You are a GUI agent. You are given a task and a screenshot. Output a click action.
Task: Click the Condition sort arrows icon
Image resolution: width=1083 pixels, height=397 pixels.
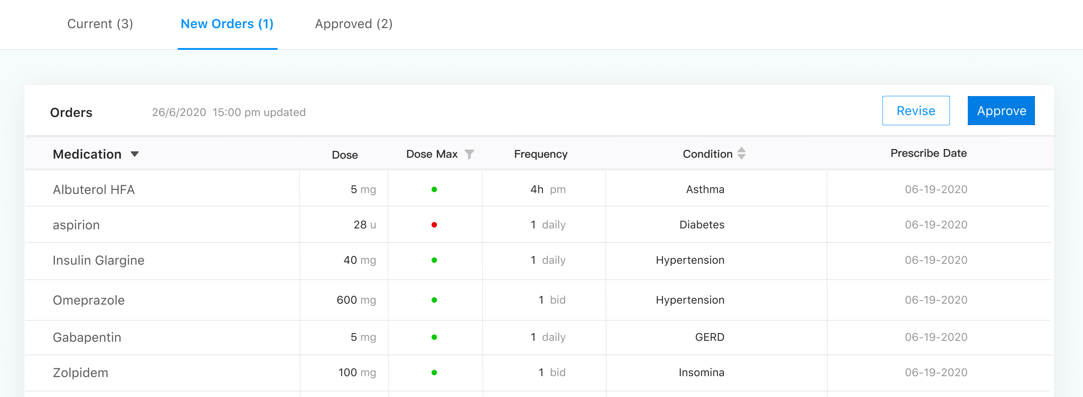tap(742, 154)
